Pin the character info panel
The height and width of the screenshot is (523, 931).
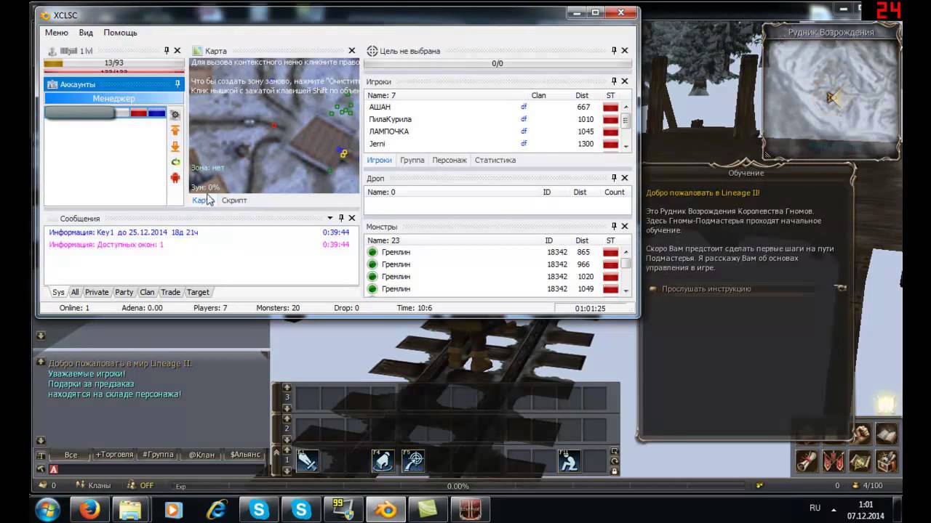[167, 51]
